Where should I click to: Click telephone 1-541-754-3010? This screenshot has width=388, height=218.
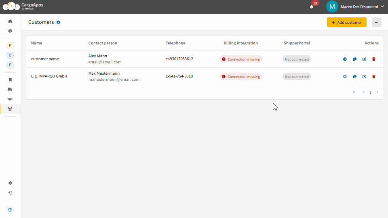[179, 76]
